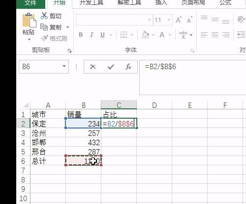This screenshot has width=246, height=204.
Task: Toggle Underline formatting
Action: coord(102,35)
